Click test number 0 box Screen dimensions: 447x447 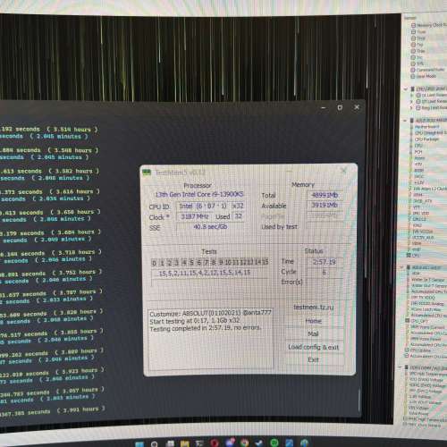[x=154, y=263]
